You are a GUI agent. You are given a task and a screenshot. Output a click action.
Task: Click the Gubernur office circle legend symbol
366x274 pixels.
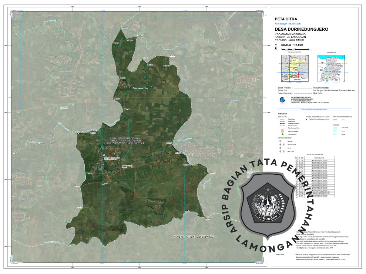pos(280,141)
